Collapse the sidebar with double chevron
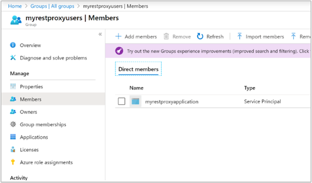312x183 pixels. (x=100, y=34)
